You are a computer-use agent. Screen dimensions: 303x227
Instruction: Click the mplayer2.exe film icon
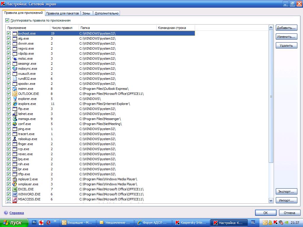click(15, 179)
